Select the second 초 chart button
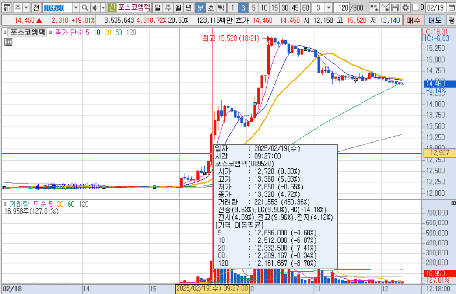 [x=211, y=7]
